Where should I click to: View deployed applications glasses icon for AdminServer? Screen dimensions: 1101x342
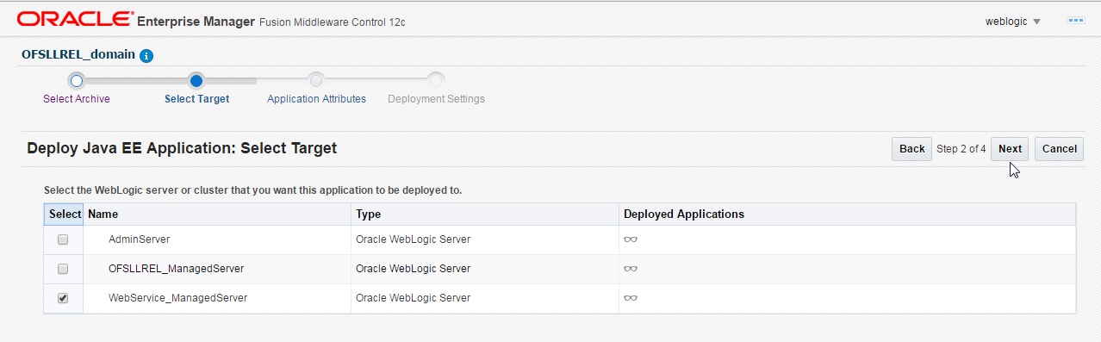click(x=631, y=239)
